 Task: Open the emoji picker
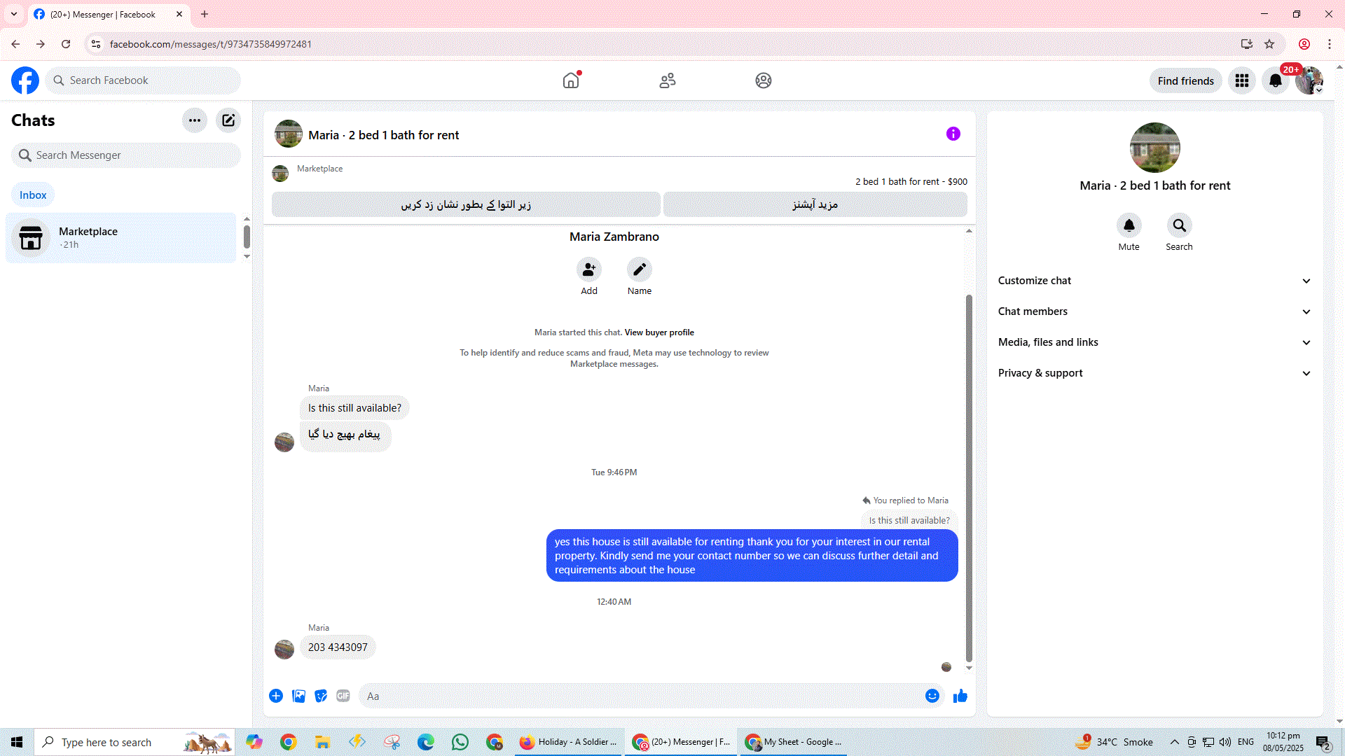(932, 696)
